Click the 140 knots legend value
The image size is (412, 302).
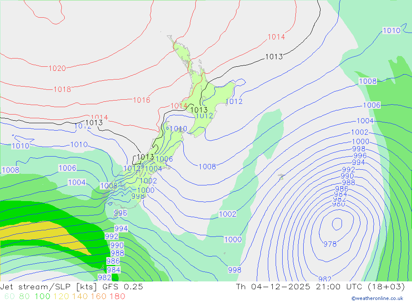coord(80,296)
